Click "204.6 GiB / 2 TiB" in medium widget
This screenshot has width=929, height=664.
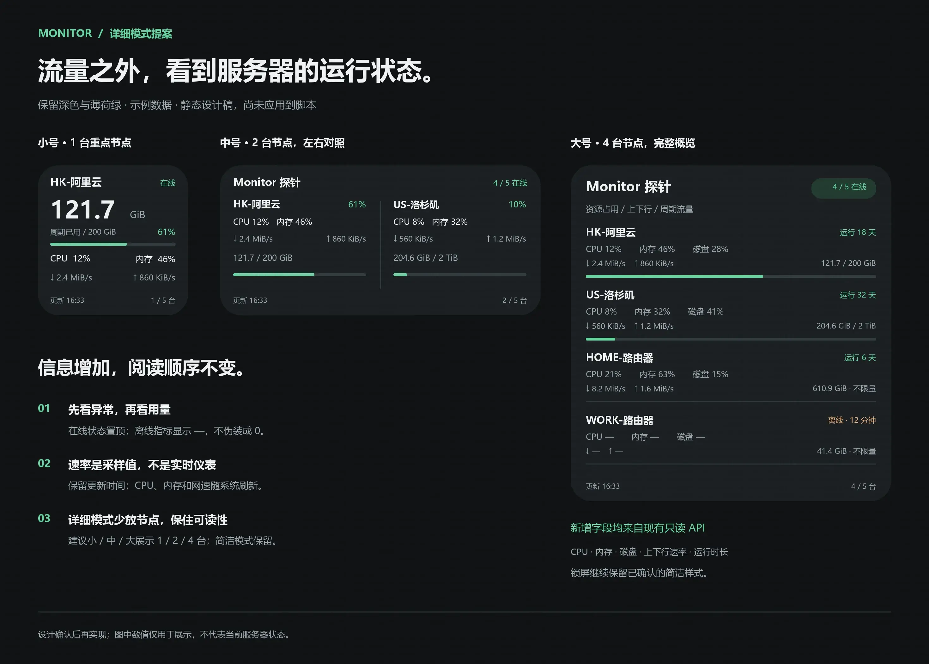(x=425, y=258)
